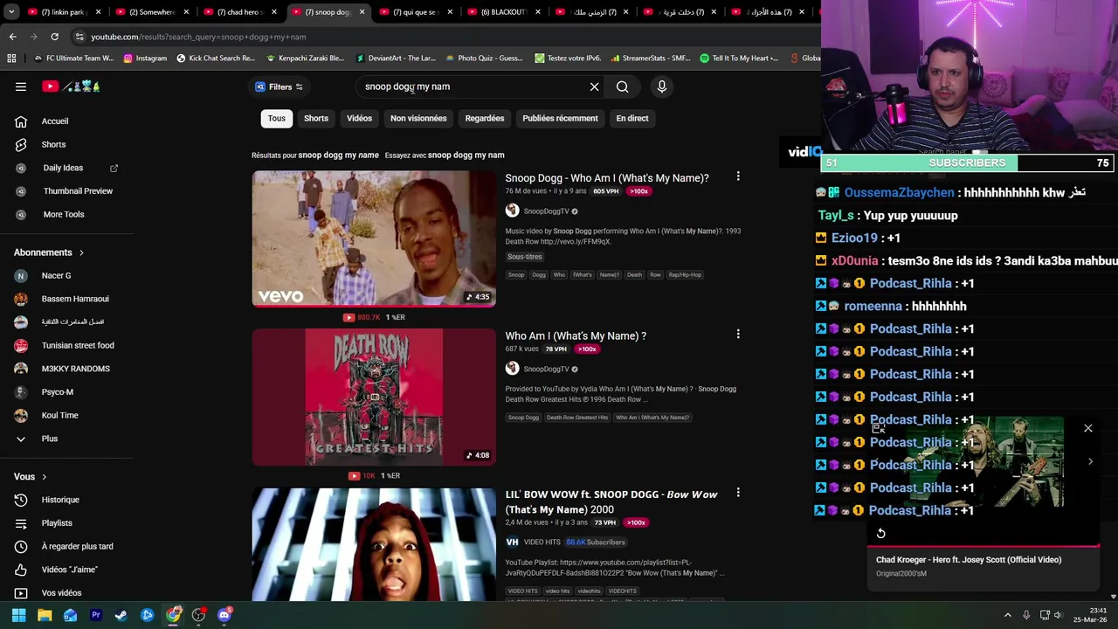Start voice search with the microphone icon
This screenshot has height=629, width=1118.
(x=661, y=86)
